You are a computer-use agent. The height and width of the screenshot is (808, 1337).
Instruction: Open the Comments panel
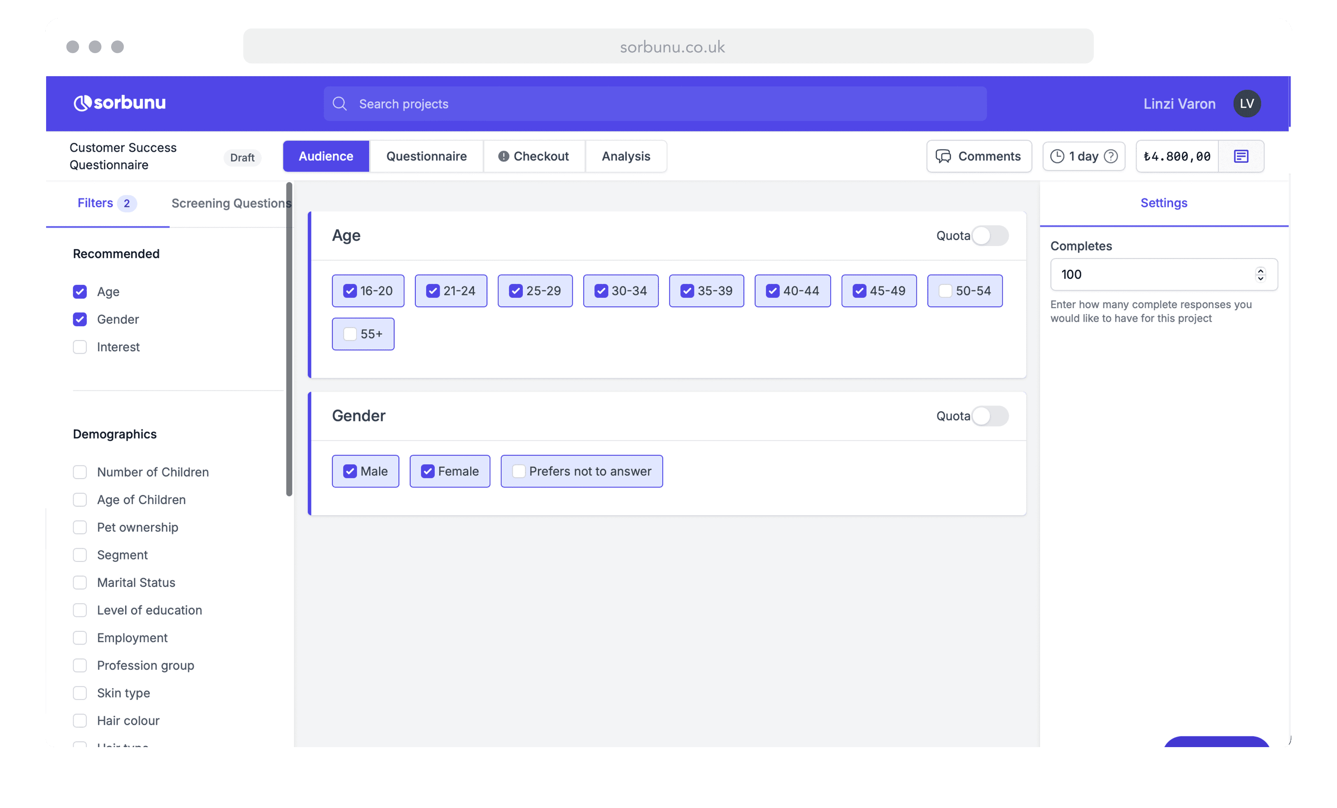coord(979,156)
